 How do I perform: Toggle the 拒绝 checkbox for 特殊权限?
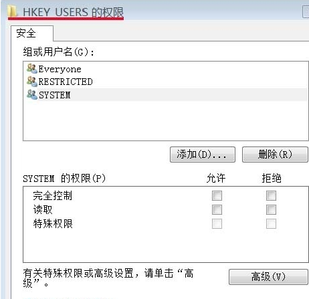point(271,223)
